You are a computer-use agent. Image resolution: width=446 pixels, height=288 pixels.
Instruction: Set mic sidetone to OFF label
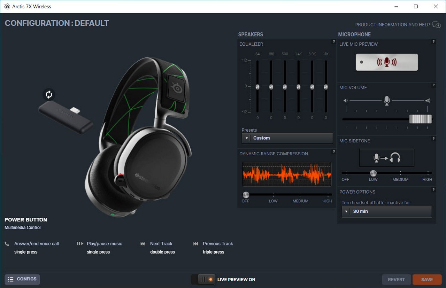point(345,180)
